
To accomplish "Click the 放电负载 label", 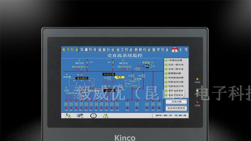I will (109, 74).
